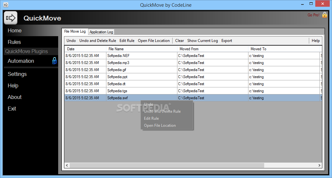Select the Softpedia.tgs row
This screenshot has height=178, width=332.
193,91
